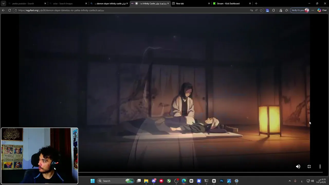
Task: Open Discord from the taskbar
Action: click(x=154, y=181)
